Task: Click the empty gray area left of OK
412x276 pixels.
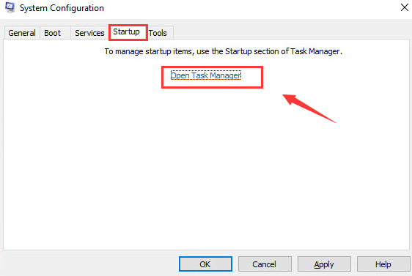Action: pyautogui.click(x=91, y=264)
